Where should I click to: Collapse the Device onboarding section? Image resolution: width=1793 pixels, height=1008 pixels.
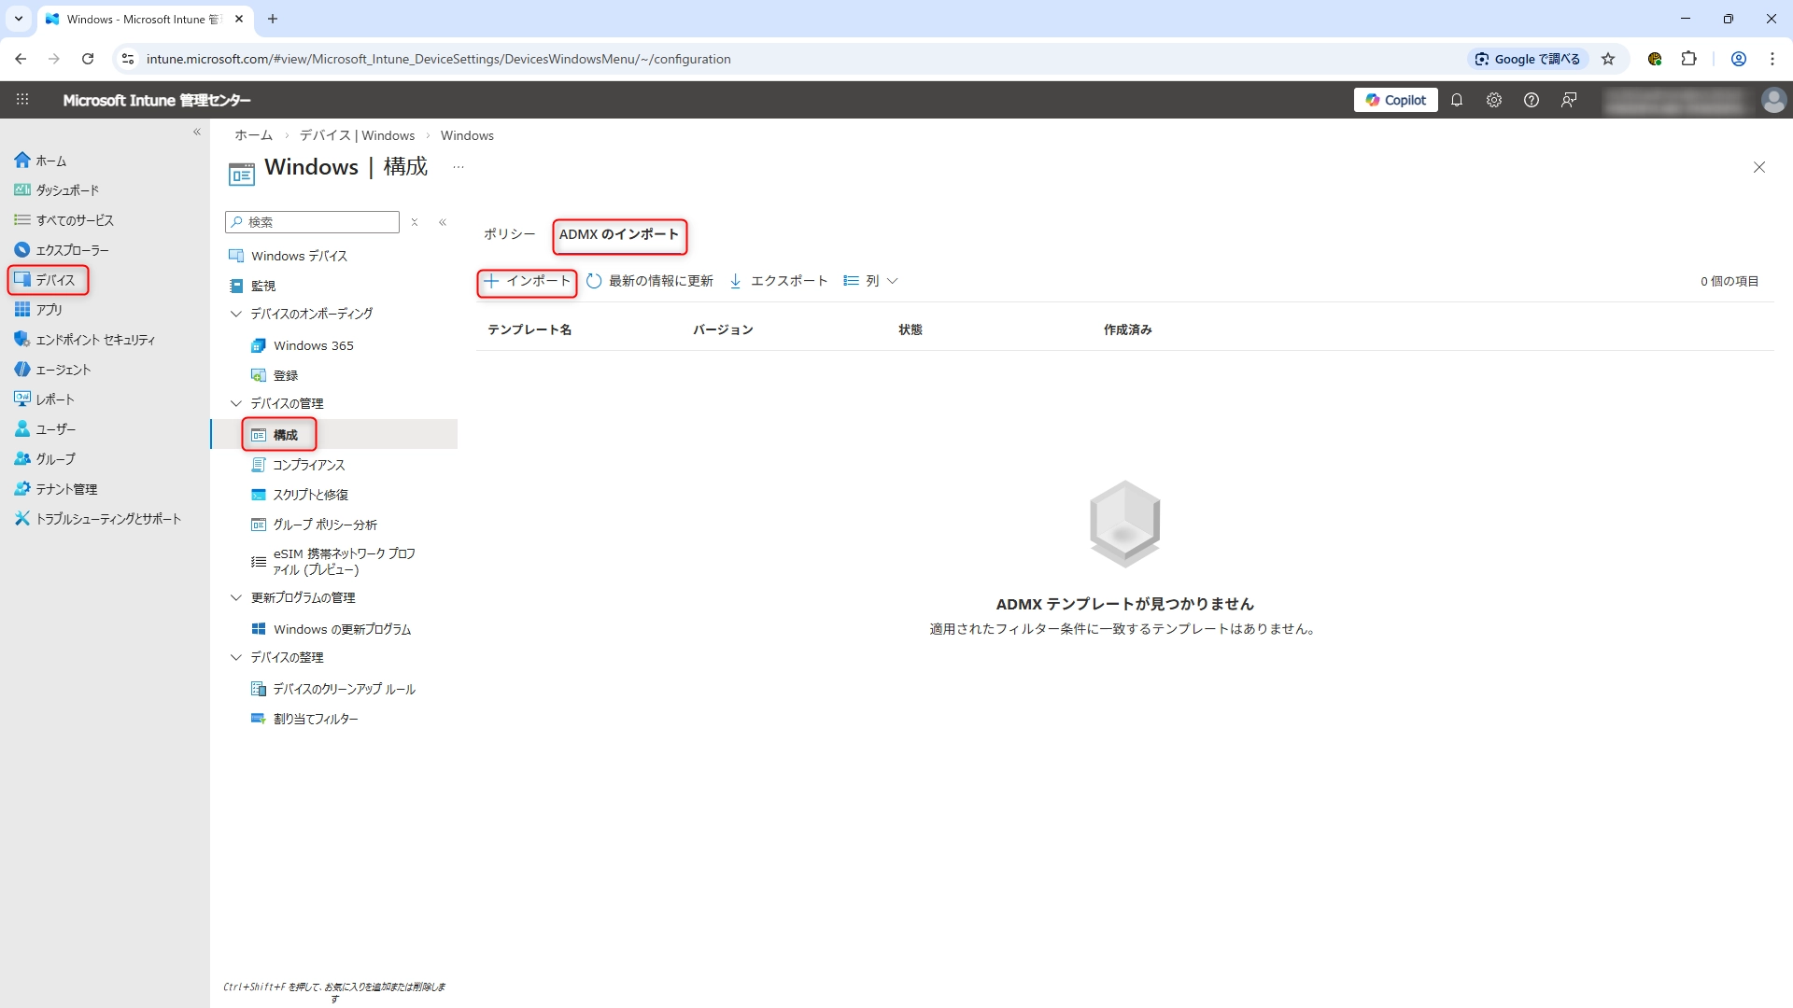tap(236, 314)
